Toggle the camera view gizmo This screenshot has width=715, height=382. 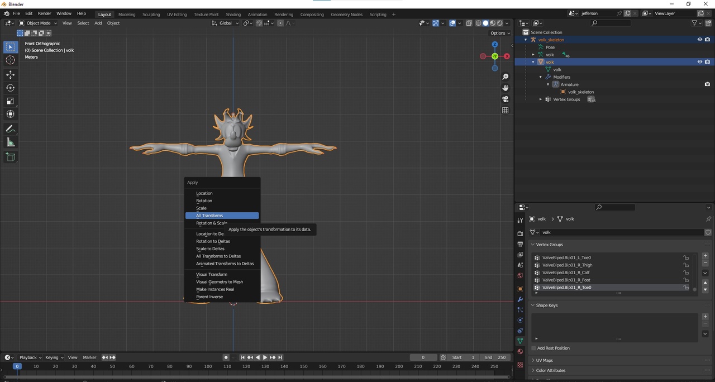point(506,99)
